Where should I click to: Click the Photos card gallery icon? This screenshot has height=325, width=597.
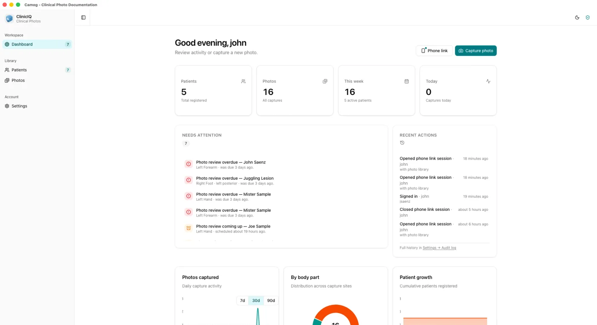click(325, 81)
